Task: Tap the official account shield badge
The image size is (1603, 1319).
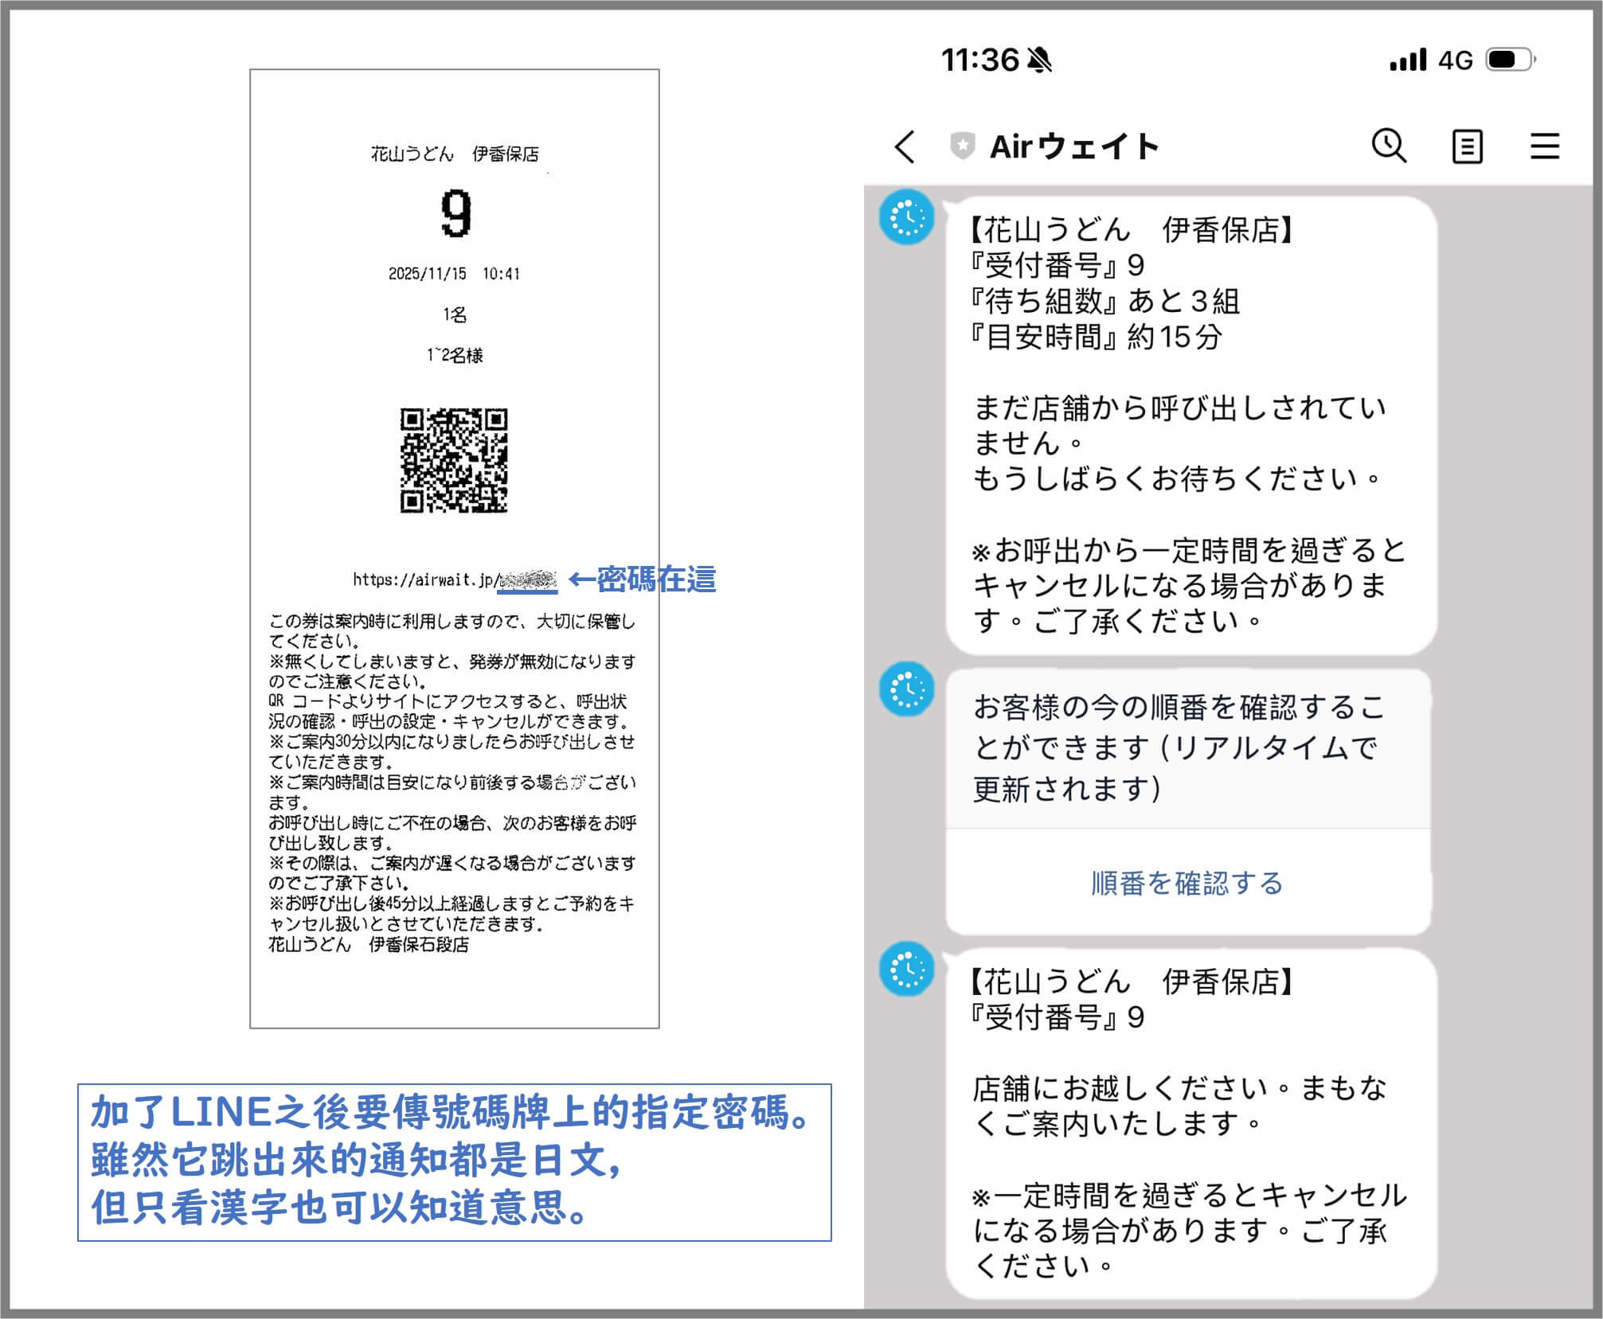Action: point(963,146)
